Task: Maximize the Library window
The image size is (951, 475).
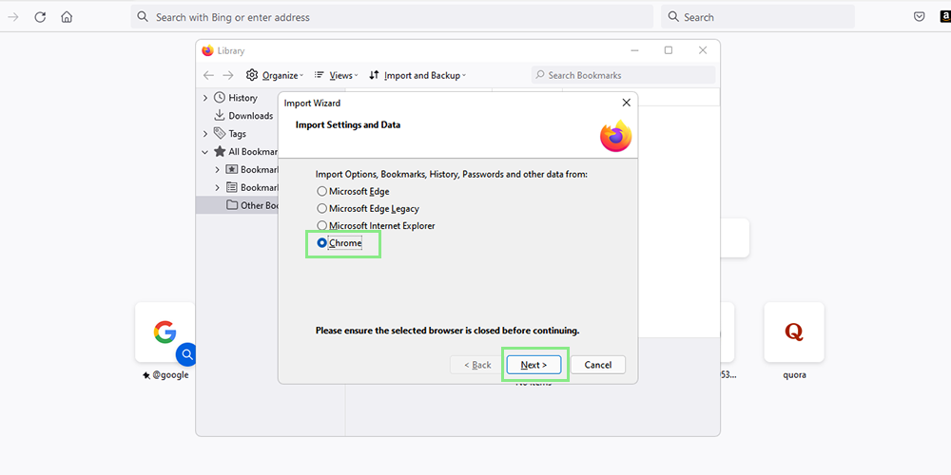Action: 669,50
